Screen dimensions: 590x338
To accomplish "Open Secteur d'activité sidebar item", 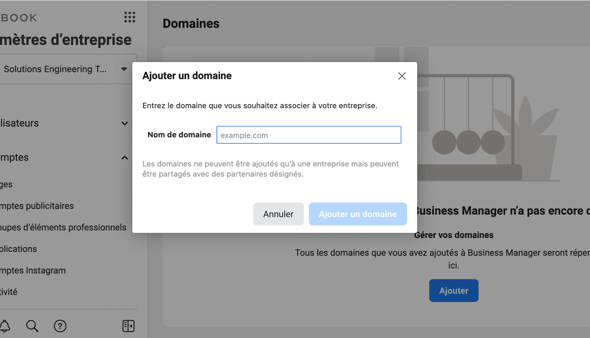I will [9, 292].
